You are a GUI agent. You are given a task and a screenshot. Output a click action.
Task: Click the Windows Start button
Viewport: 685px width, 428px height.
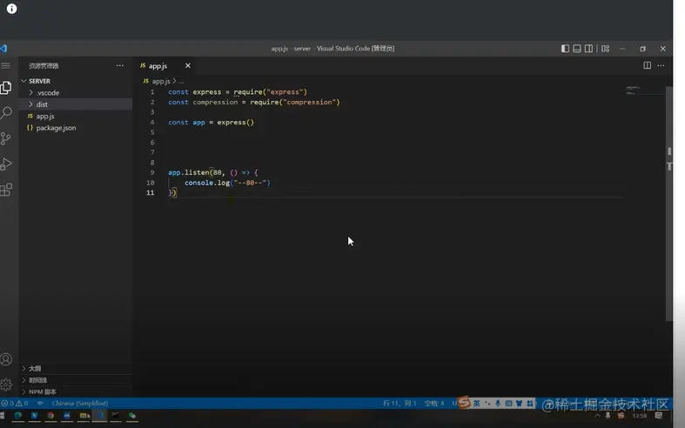pos(3,415)
